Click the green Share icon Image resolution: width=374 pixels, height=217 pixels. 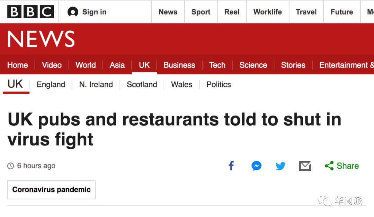[329, 166]
